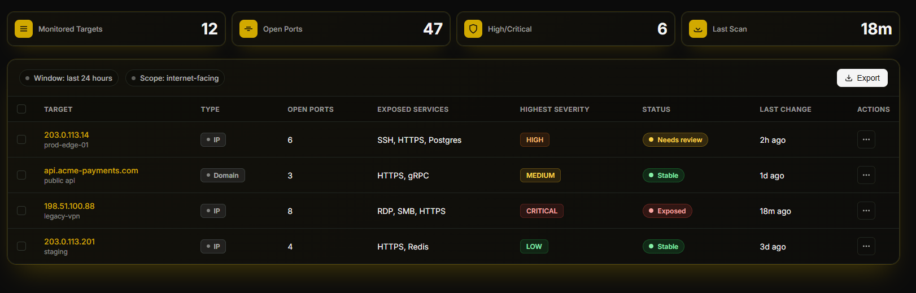Check the staging row checkbox
Image resolution: width=916 pixels, height=293 pixels.
point(21,246)
